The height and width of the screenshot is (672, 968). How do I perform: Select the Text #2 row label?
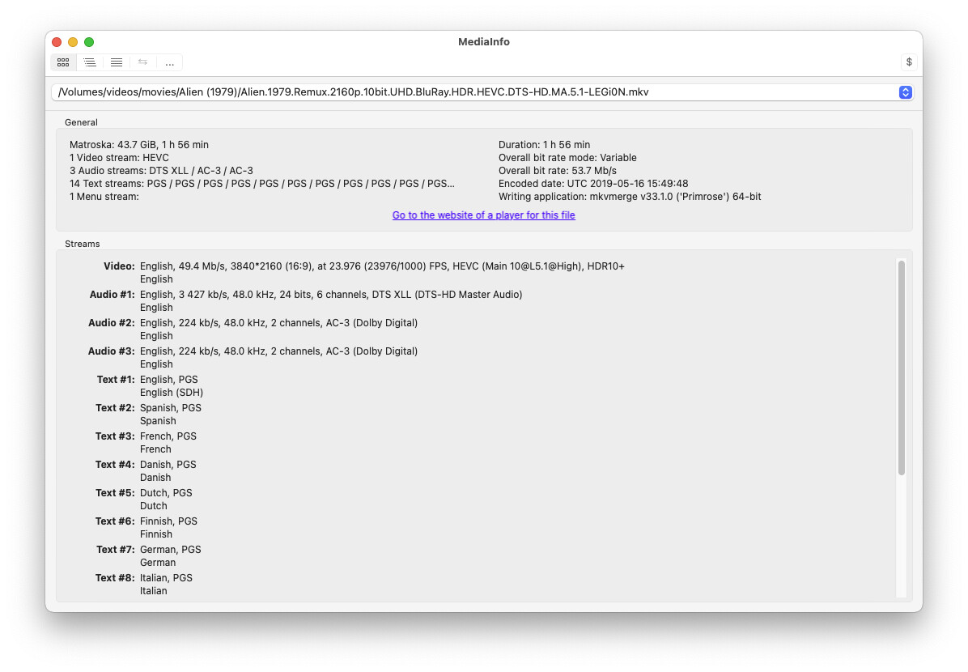115,408
